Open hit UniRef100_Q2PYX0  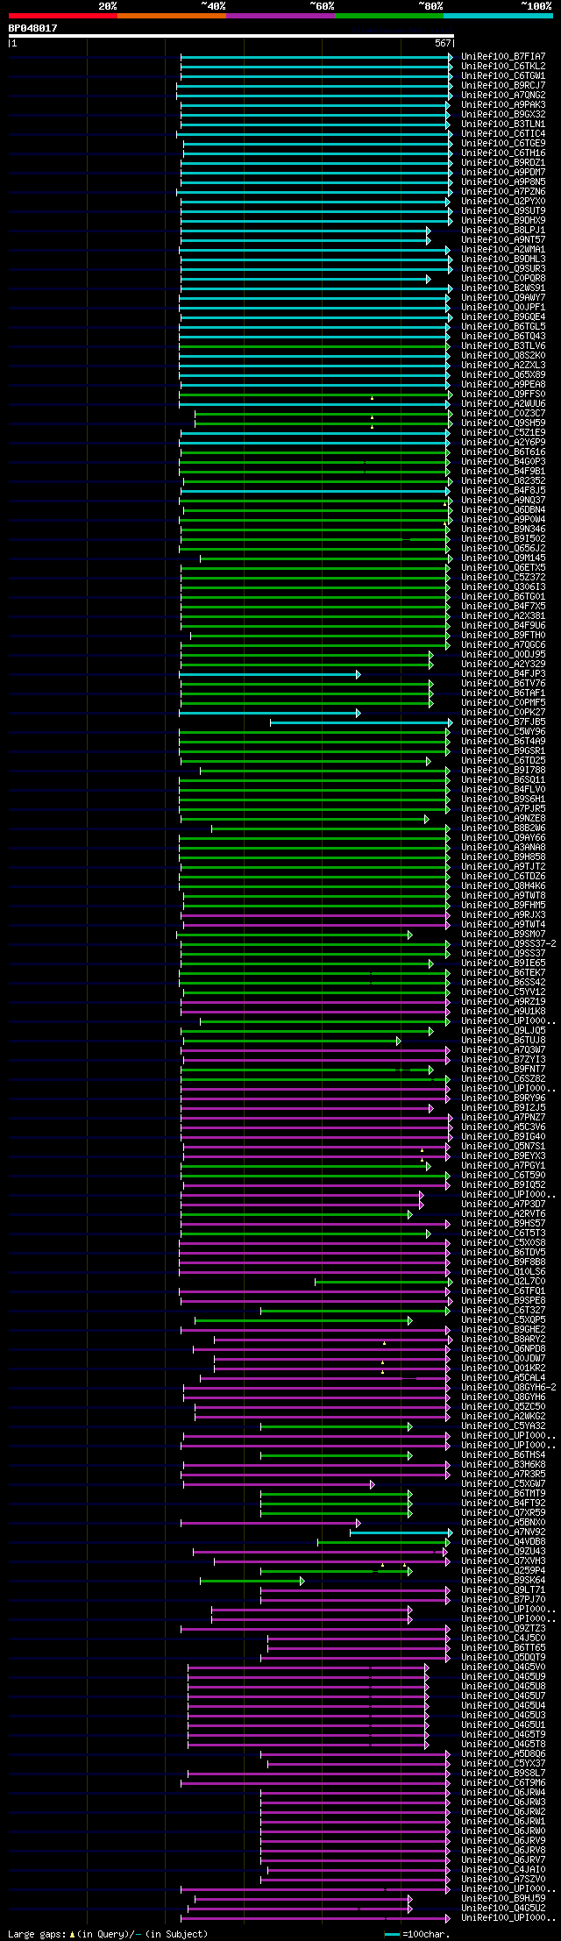click(503, 201)
